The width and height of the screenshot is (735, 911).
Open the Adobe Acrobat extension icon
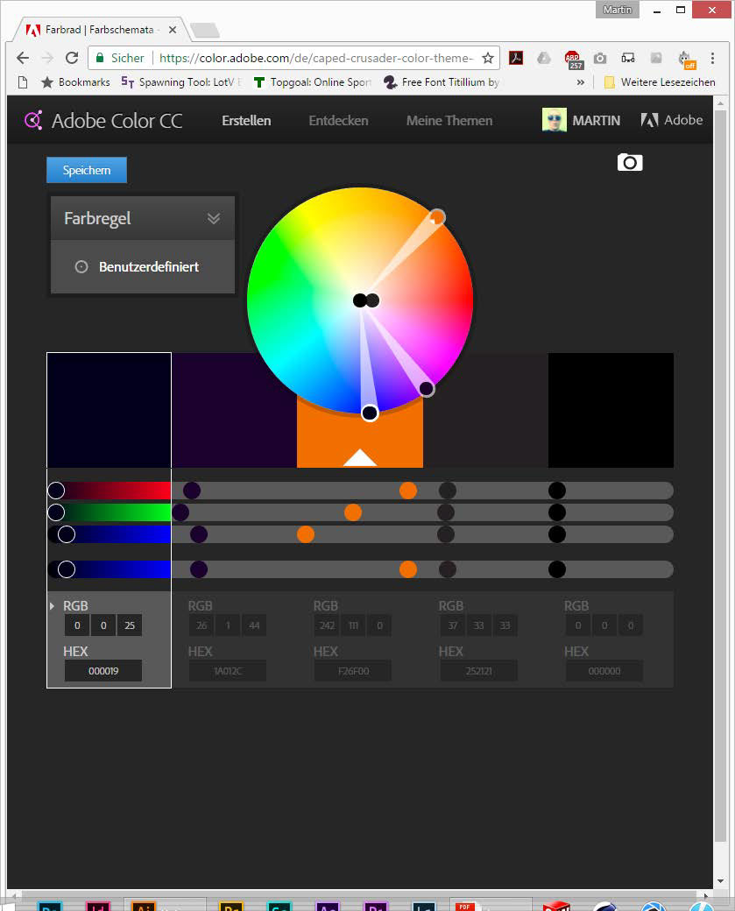[516, 58]
